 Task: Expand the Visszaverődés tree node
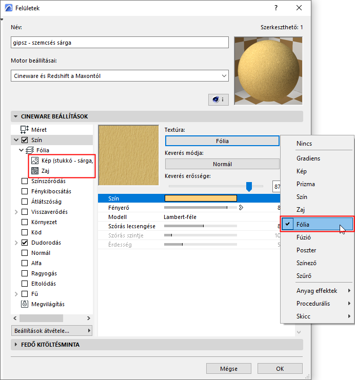(x=16, y=212)
